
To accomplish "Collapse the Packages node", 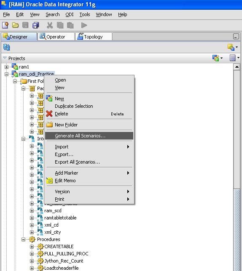I will [24, 88].
